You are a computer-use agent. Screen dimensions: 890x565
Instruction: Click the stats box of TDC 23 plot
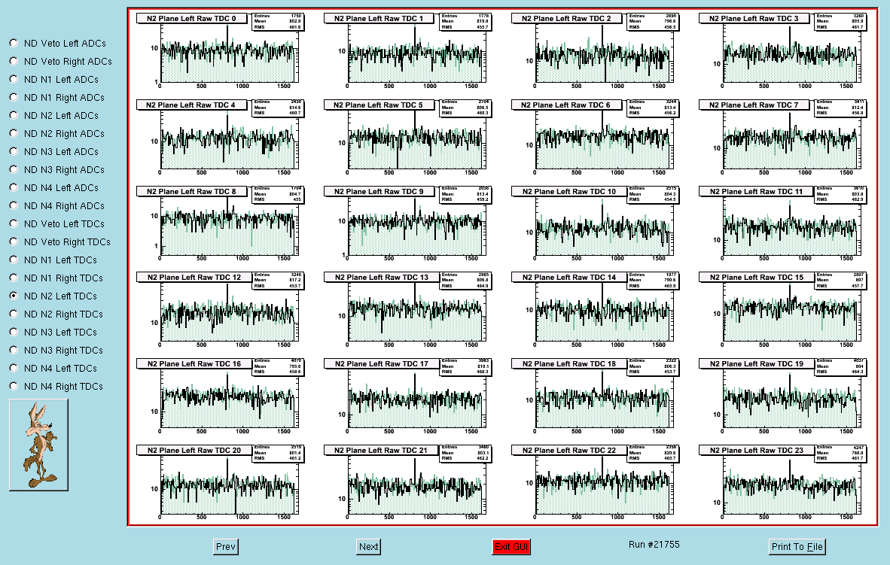(x=840, y=453)
